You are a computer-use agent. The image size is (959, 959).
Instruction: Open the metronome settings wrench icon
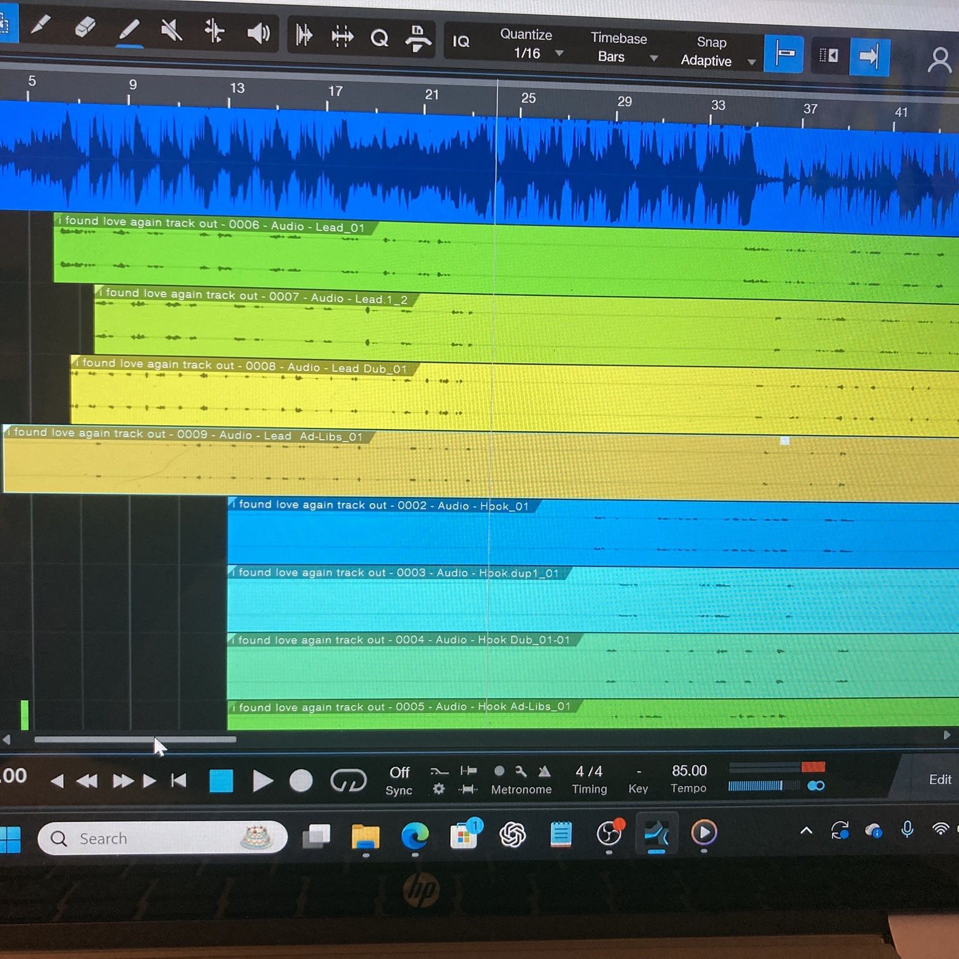[521, 771]
